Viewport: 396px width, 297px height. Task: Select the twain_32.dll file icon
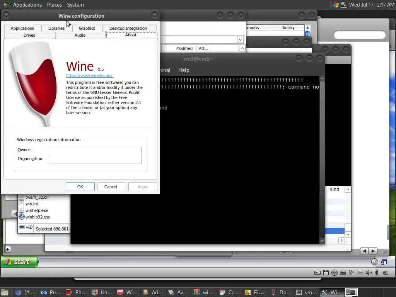pos(22,197)
